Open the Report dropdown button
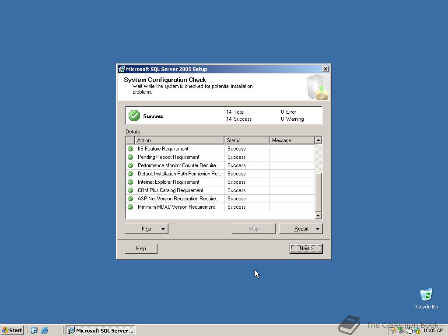 [x=301, y=229]
